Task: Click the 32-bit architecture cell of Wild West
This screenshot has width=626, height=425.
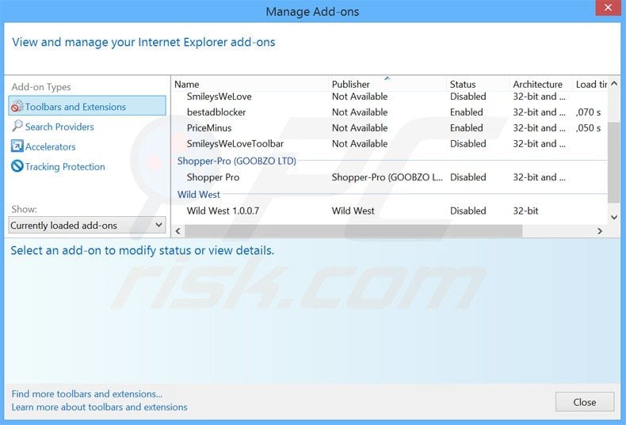Action: pyautogui.click(x=525, y=211)
